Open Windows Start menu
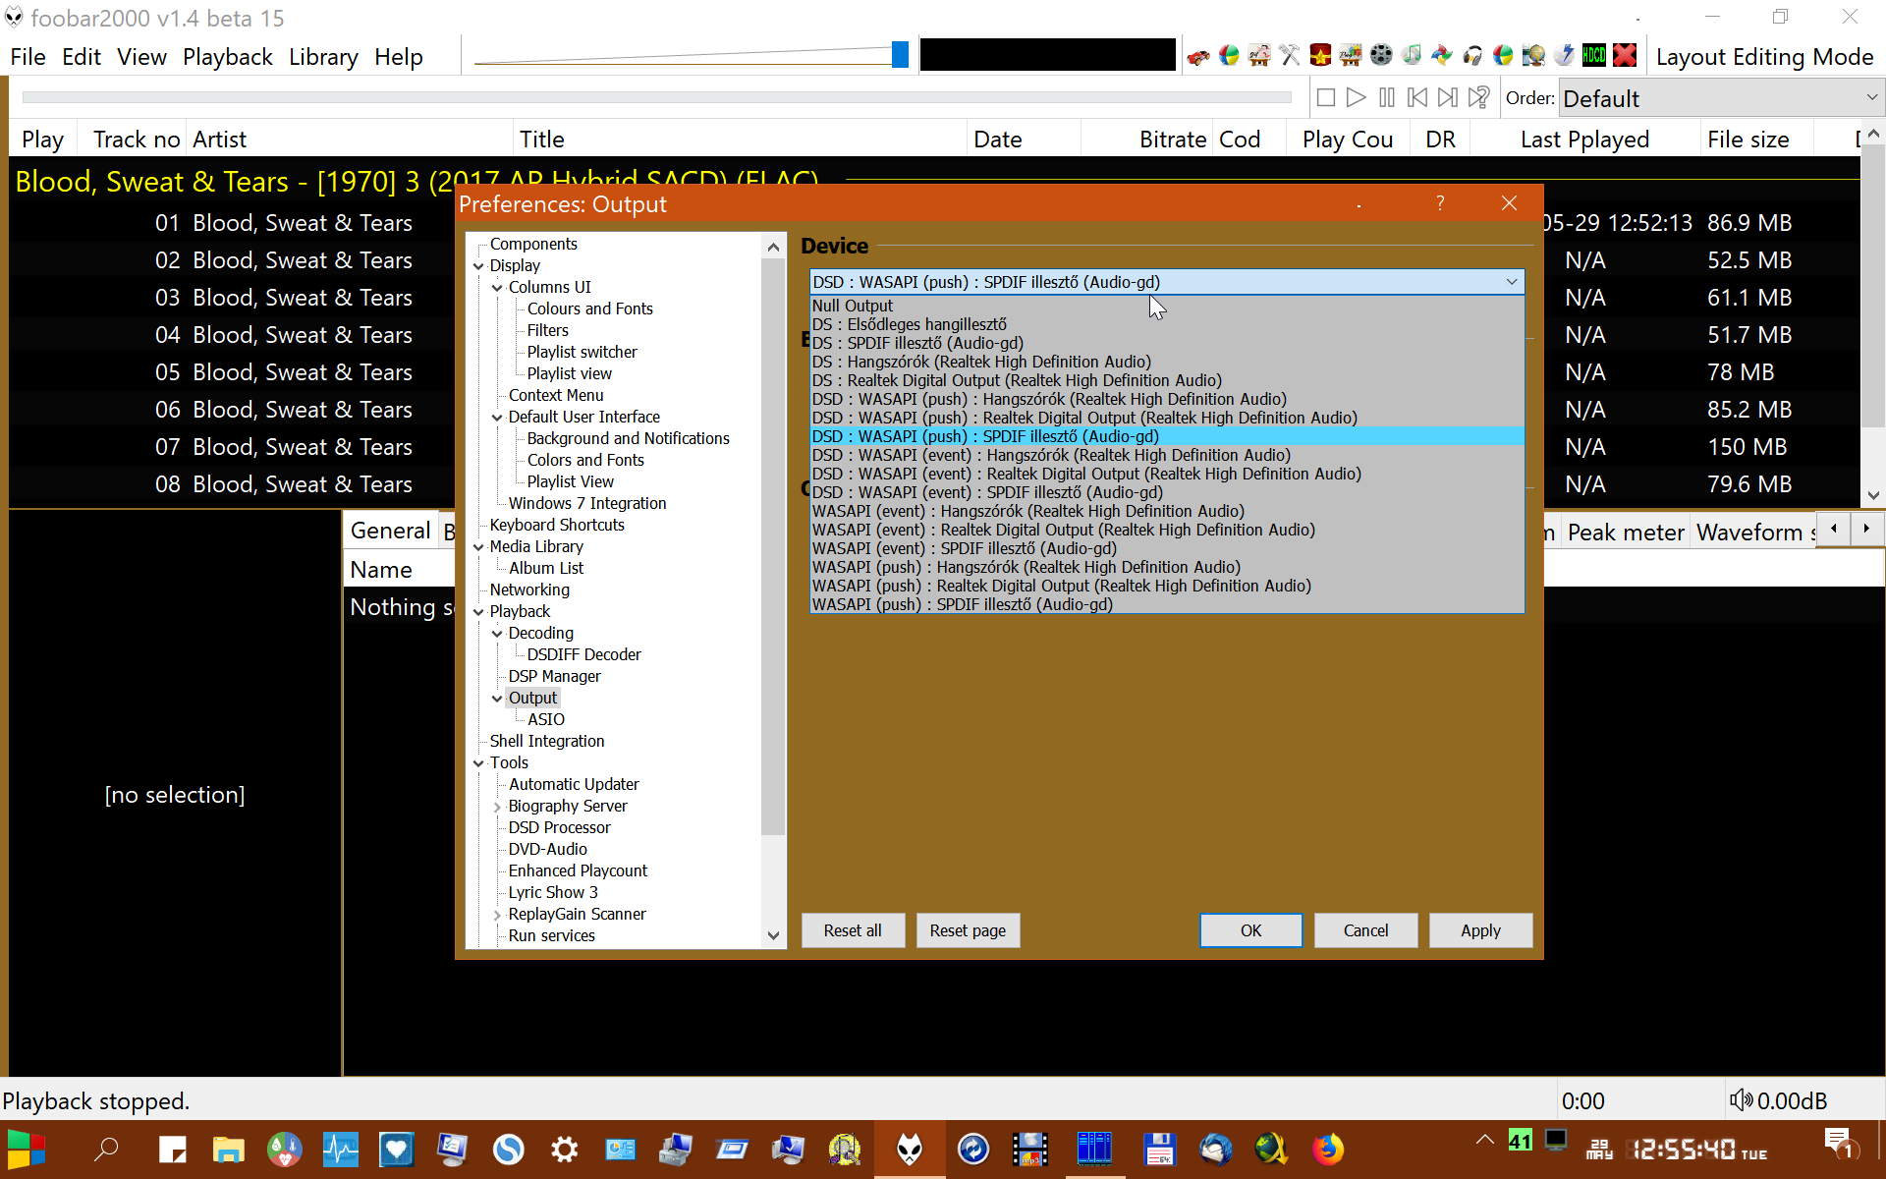This screenshot has width=1886, height=1179. pyautogui.click(x=27, y=1149)
